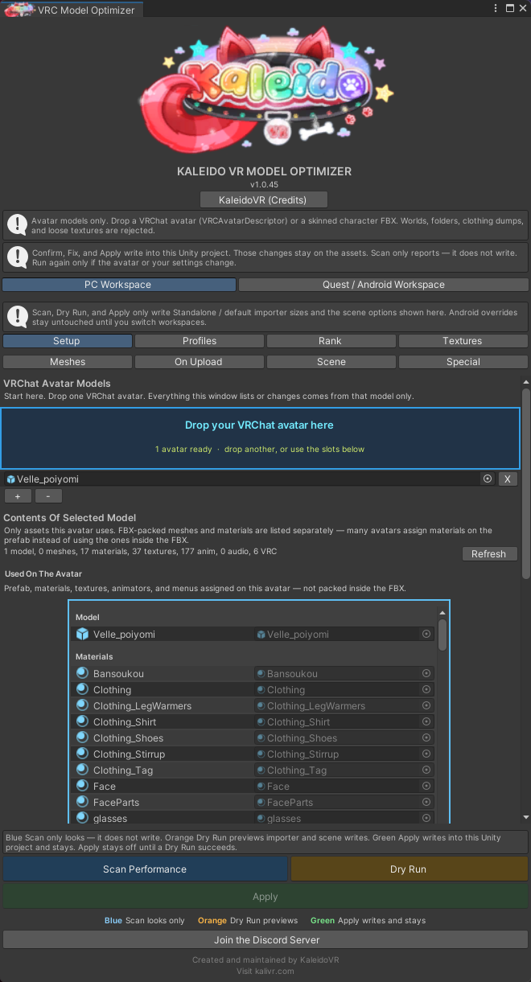Click the glasses material sphere icon
The image size is (531, 982).
tap(82, 818)
